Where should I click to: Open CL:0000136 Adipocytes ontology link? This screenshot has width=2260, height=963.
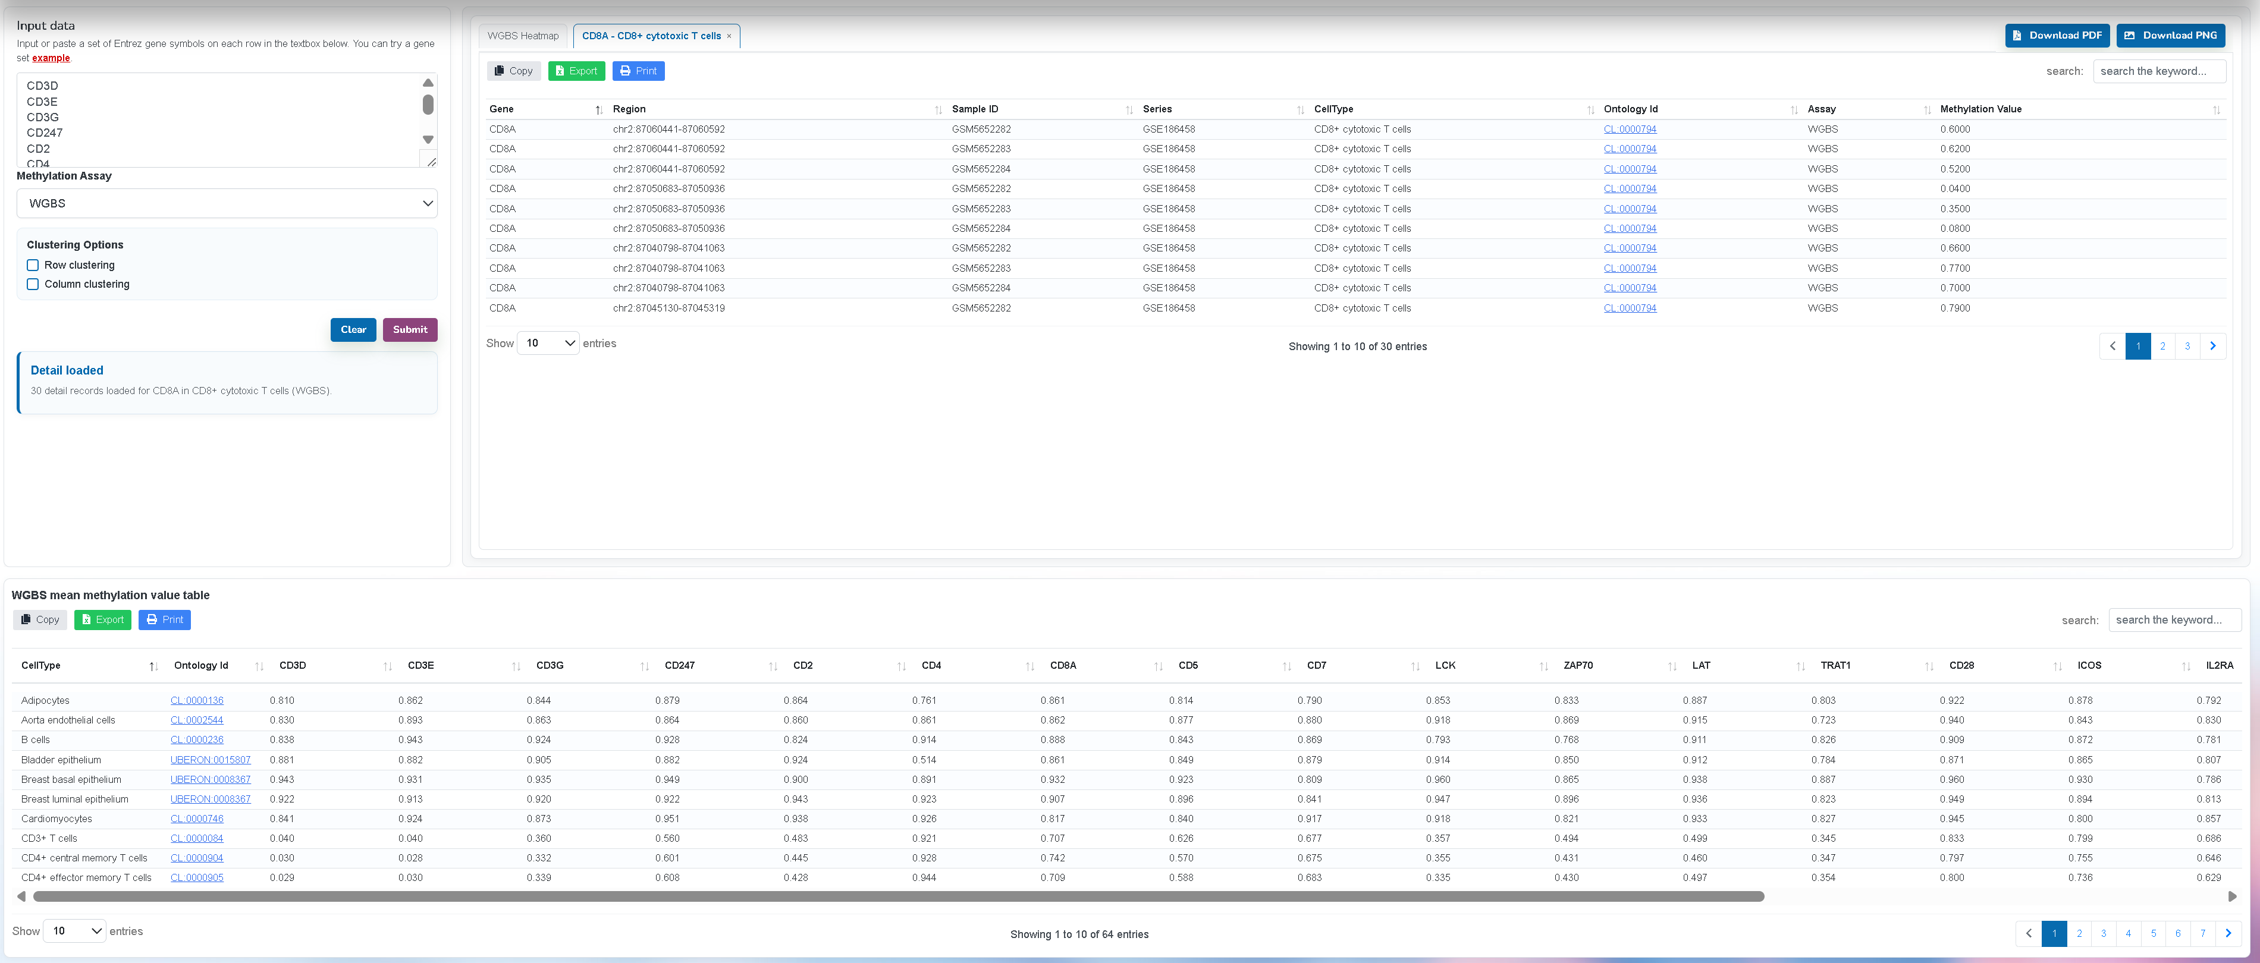click(x=197, y=701)
